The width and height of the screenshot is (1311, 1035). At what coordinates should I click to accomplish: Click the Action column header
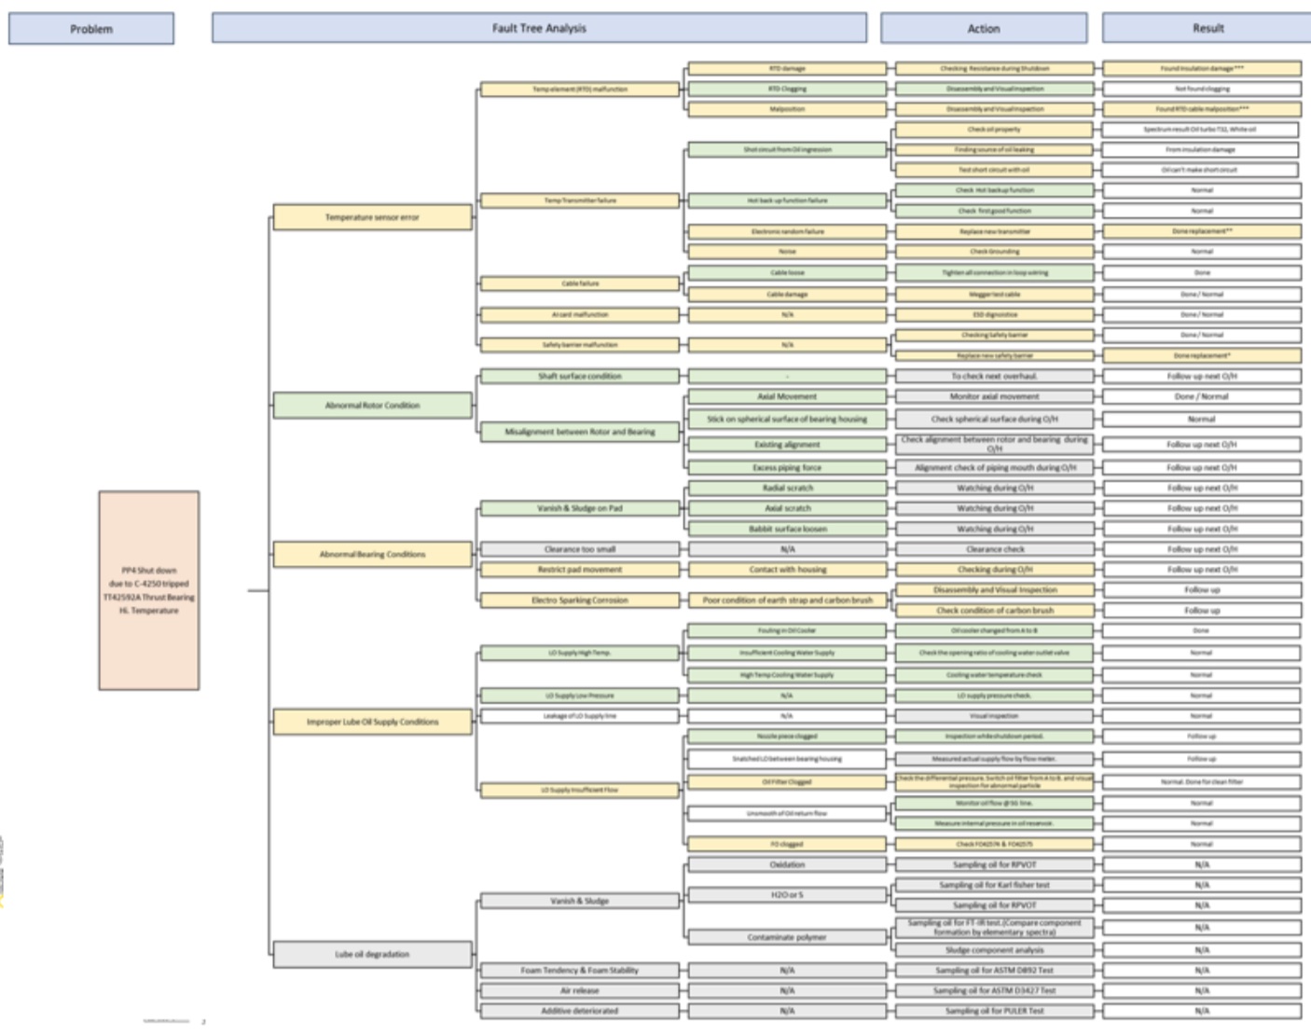(x=984, y=28)
